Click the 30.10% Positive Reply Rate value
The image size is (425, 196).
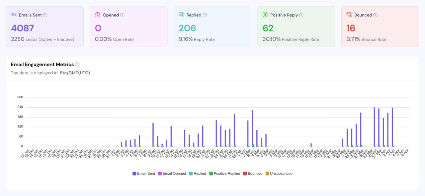(x=291, y=39)
